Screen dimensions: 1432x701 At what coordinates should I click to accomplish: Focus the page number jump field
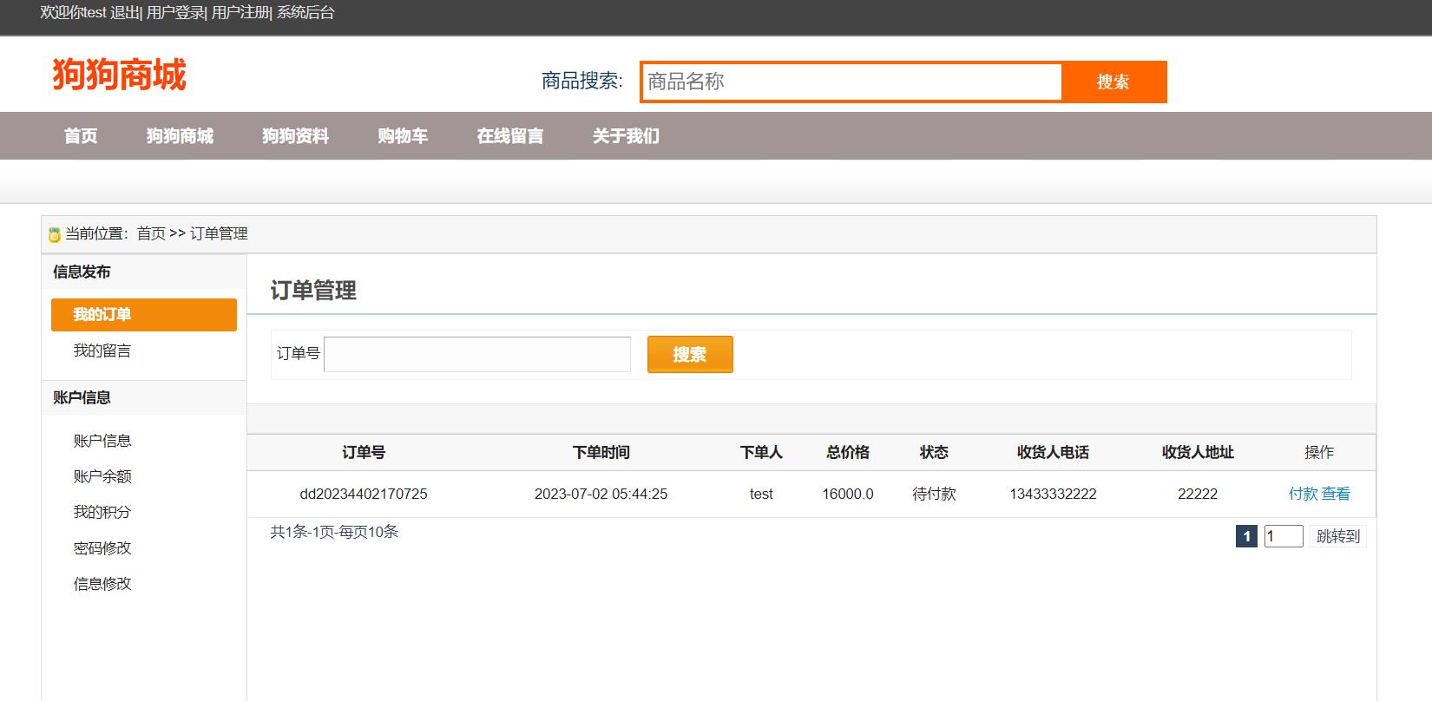tap(1284, 536)
